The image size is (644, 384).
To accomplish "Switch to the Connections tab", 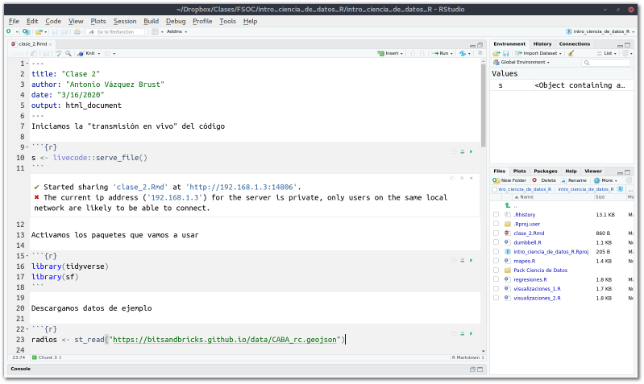I will (x=574, y=44).
